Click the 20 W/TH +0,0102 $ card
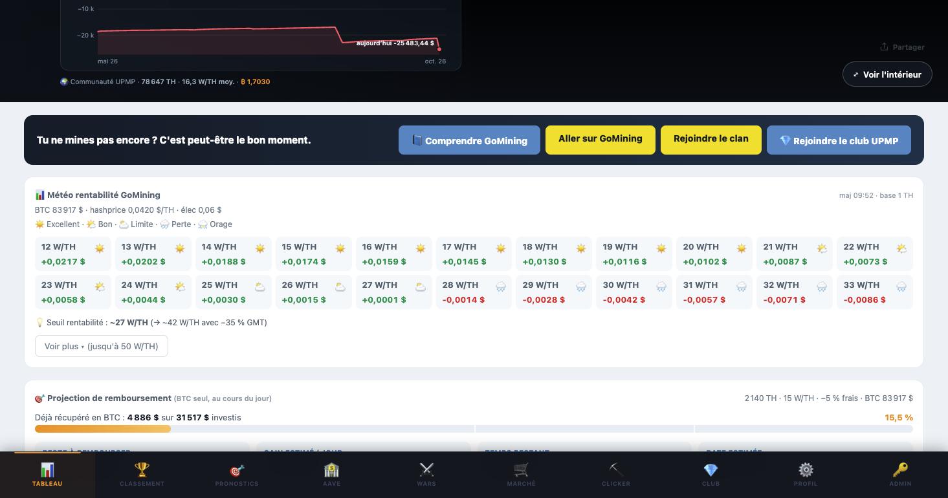The height and width of the screenshot is (498, 948). 714,254
